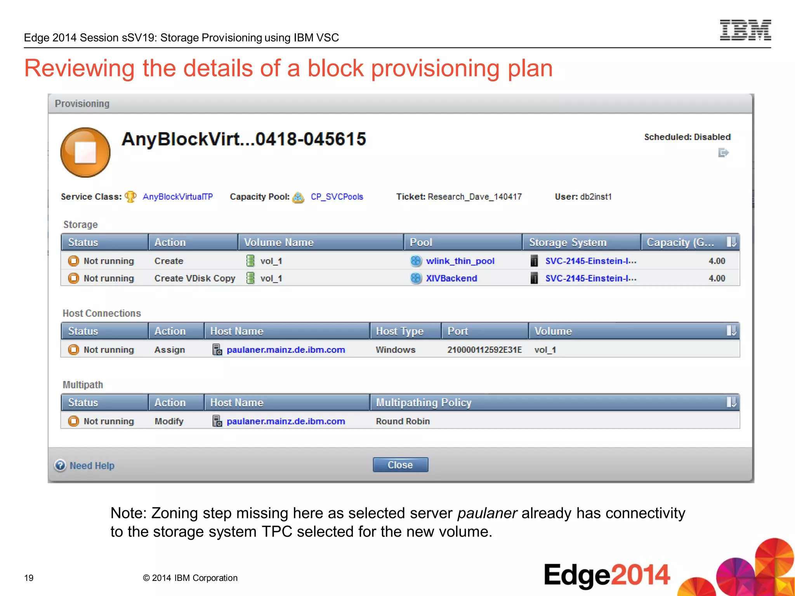Screen dimensions: 795x596
Task: Select the Windows host type cell
Action: tap(395, 350)
